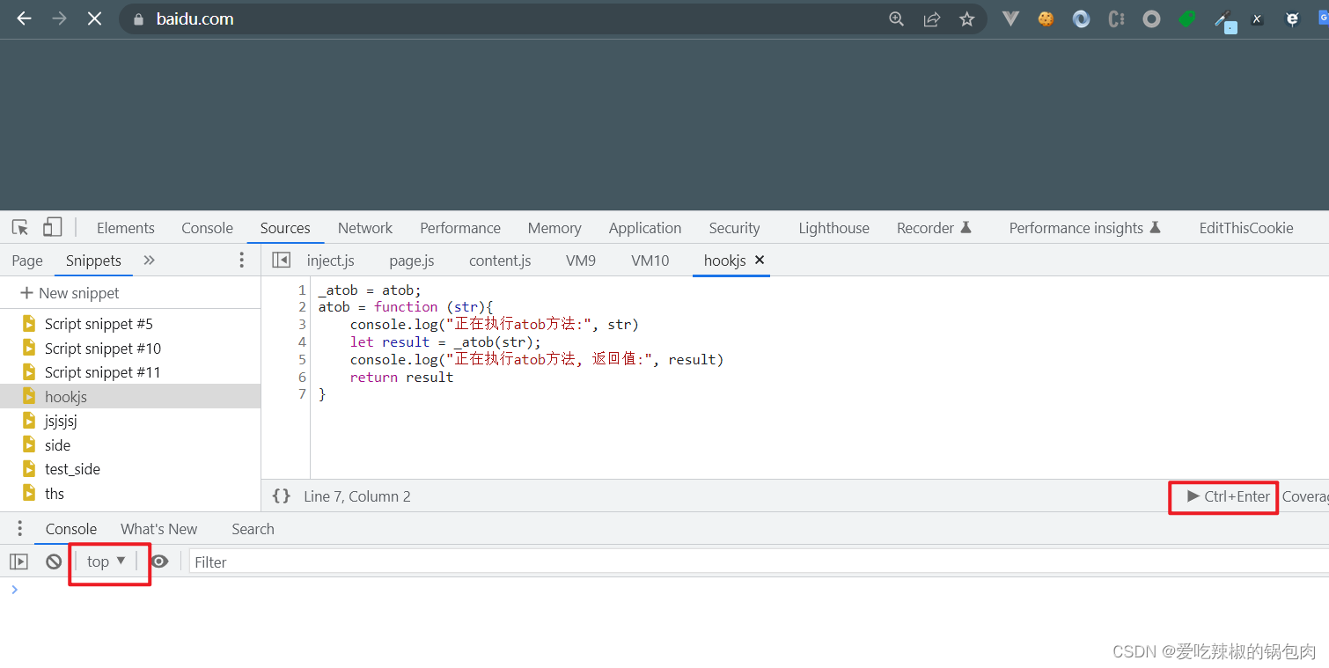Image resolution: width=1329 pixels, height=668 pixels.
Task: Click the share icon in the address bar
Action: click(x=931, y=18)
